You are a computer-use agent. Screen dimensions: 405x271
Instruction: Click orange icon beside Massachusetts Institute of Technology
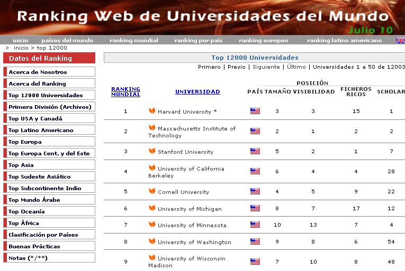152,127
